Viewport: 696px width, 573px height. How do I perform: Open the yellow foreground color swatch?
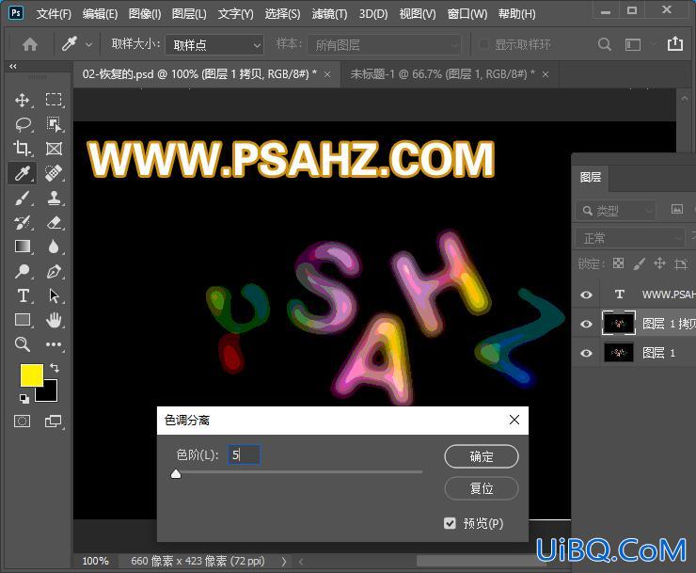pos(32,375)
